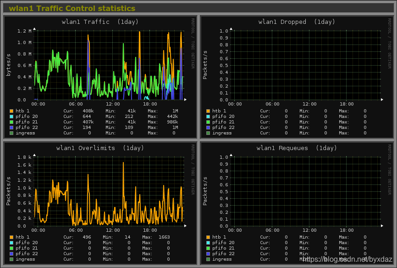Click the 'Packets/s' axis label on Overlimits graph
Image resolution: width=397 pixels, height=268 pixels.
8,191
